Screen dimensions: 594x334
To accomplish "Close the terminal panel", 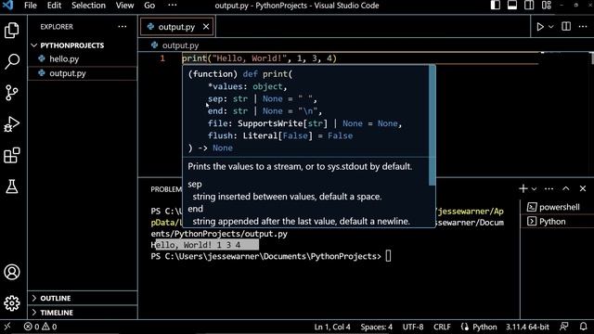I will click(583, 188).
